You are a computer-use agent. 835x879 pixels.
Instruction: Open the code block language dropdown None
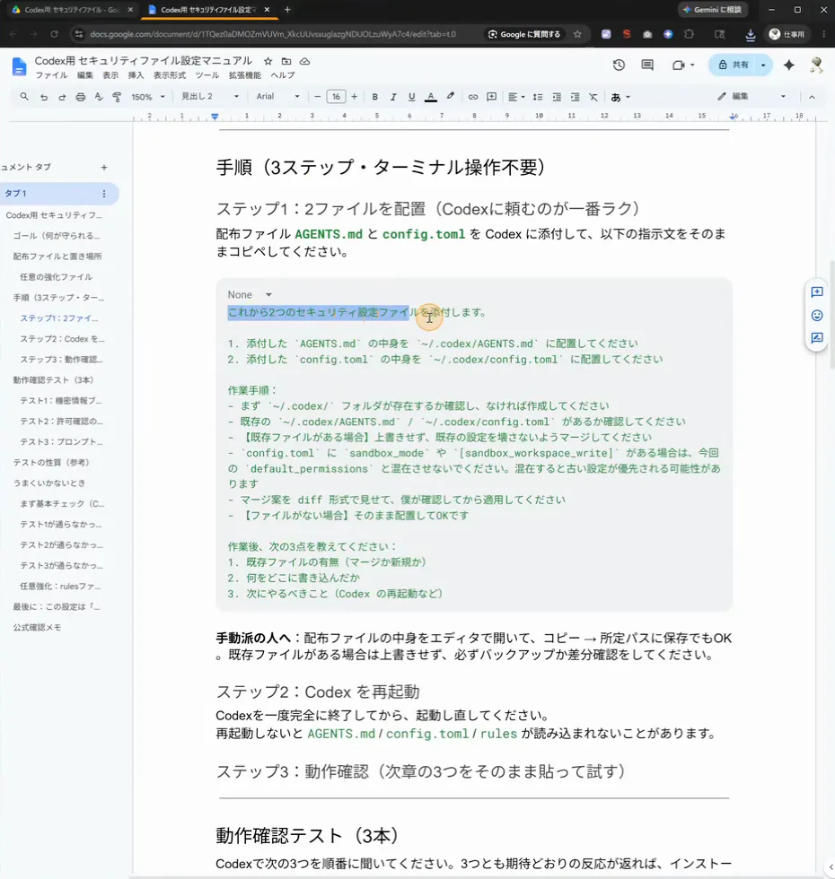(250, 294)
